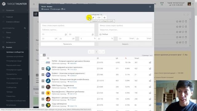The height and width of the screenshot is (111, 197).
Task: Sort by the red percent column header
Action: click(x=126, y=58)
